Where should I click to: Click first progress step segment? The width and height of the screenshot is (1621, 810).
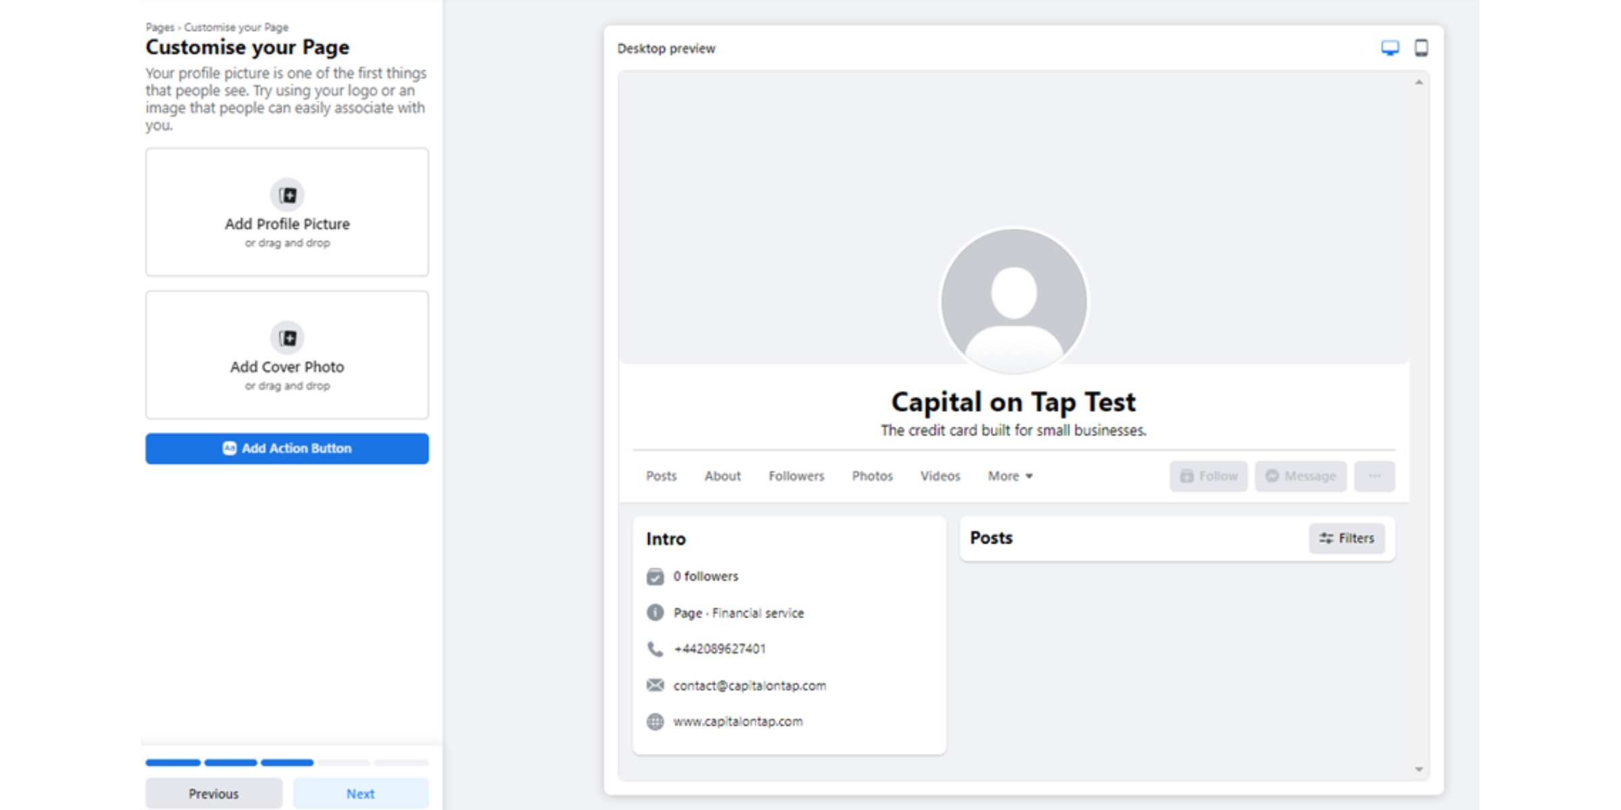point(173,763)
